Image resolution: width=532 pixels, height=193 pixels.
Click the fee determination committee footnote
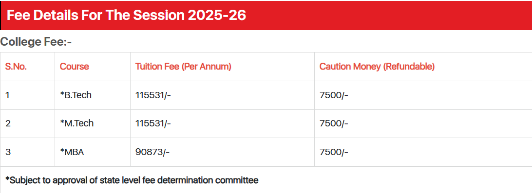pyautogui.click(x=132, y=180)
